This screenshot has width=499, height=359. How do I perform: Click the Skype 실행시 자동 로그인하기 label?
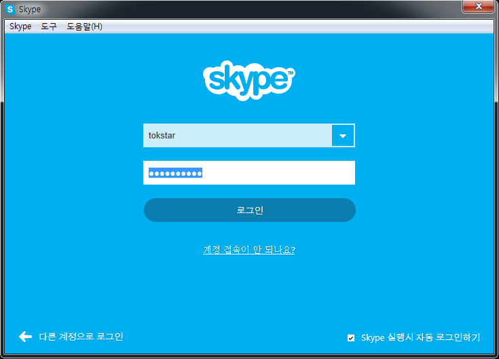[x=420, y=337]
